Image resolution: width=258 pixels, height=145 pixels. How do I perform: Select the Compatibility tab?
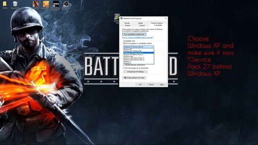coord(158,25)
